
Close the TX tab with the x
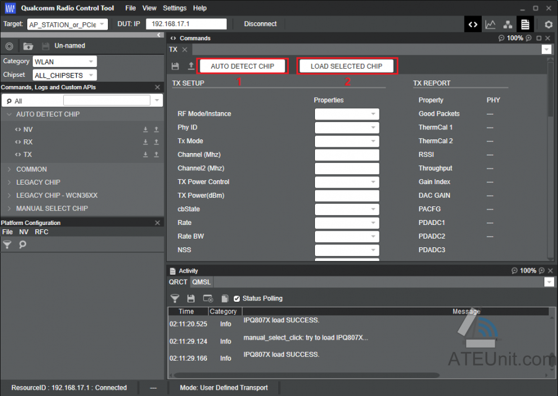(x=185, y=50)
